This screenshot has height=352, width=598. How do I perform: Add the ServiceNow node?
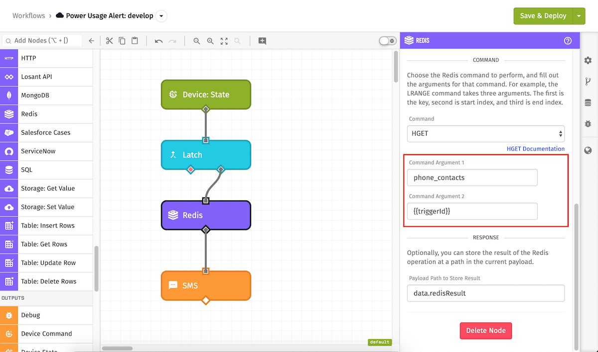(x=46, y=151)
